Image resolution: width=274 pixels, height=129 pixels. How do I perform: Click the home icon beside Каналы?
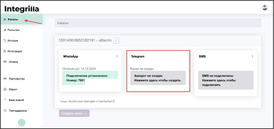[5, 19]
